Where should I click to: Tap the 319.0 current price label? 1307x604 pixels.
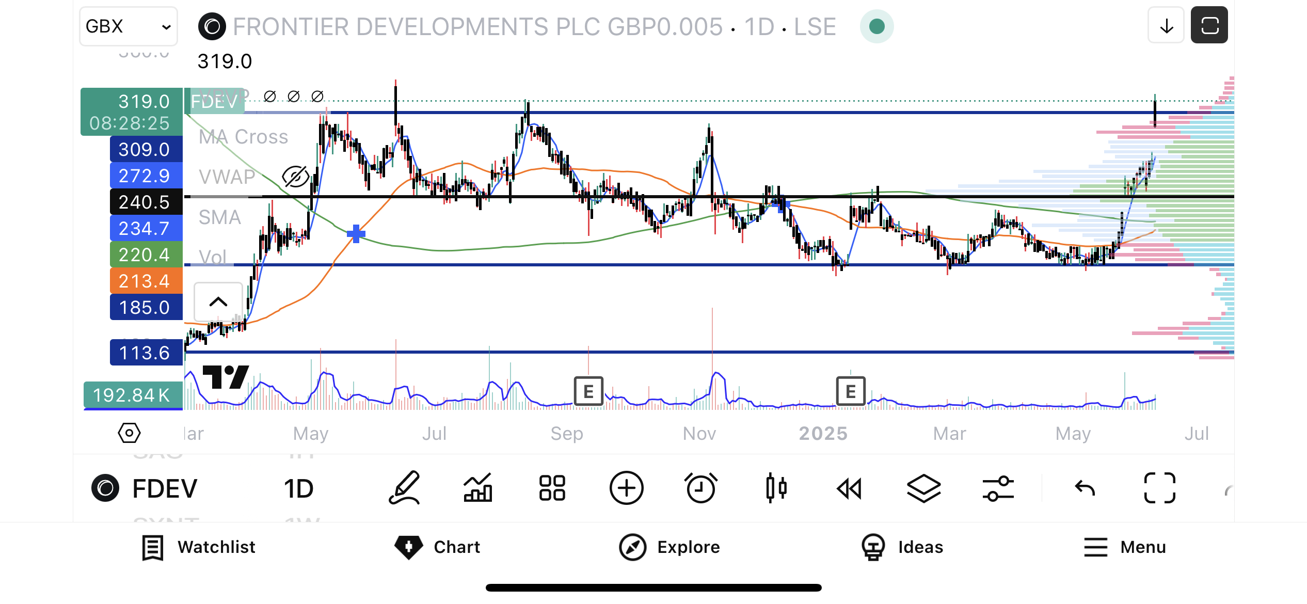pyautogui.click(x=132, y=112)
